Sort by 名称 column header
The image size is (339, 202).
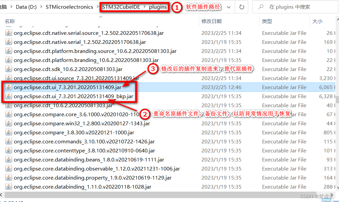click(x=10, y=21)
